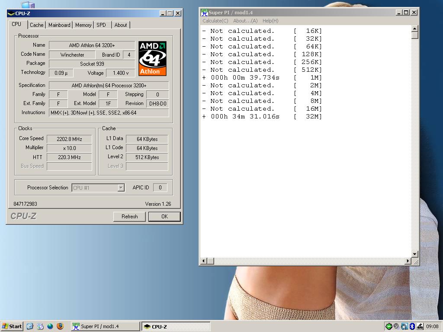Open the About...(A) menu in Super PI
The height and width of the screenshot is (332, 443).
pos(245,21)
